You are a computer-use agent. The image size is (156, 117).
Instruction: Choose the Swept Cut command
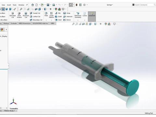35,13
